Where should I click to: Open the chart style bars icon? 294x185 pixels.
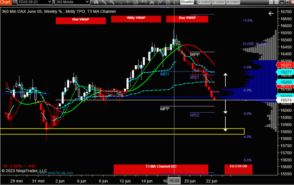point(96,2)
